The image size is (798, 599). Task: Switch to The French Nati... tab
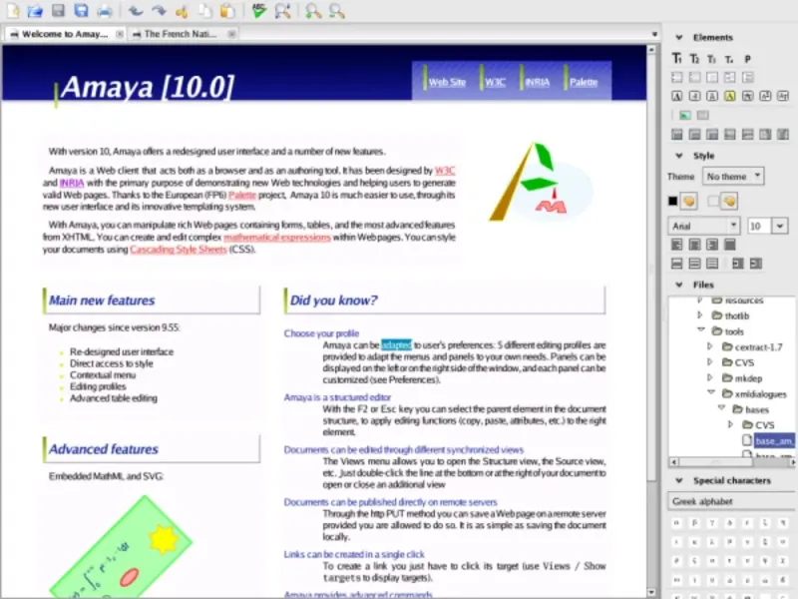click(181, 34)
